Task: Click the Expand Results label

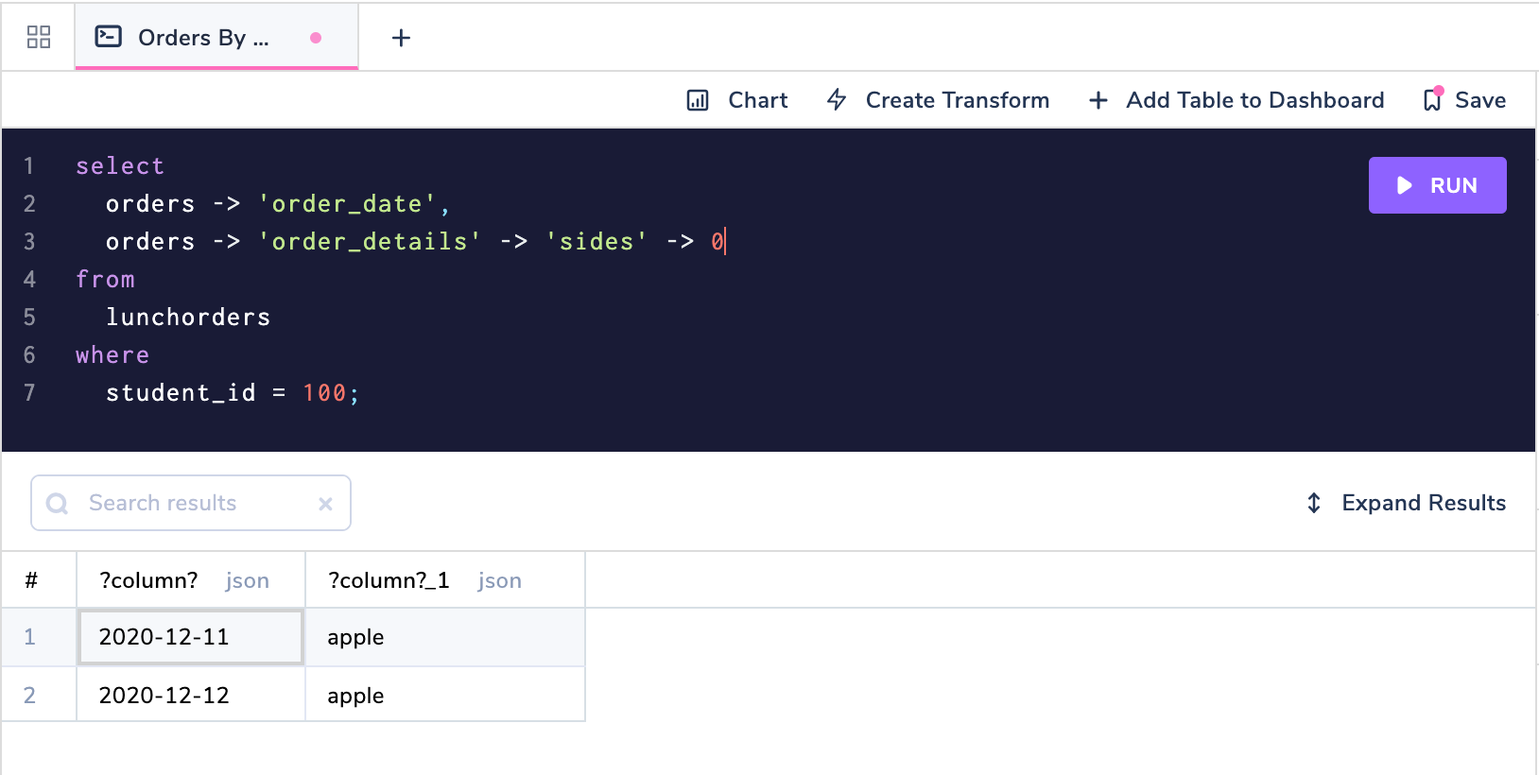Action: pos(1424,503)
